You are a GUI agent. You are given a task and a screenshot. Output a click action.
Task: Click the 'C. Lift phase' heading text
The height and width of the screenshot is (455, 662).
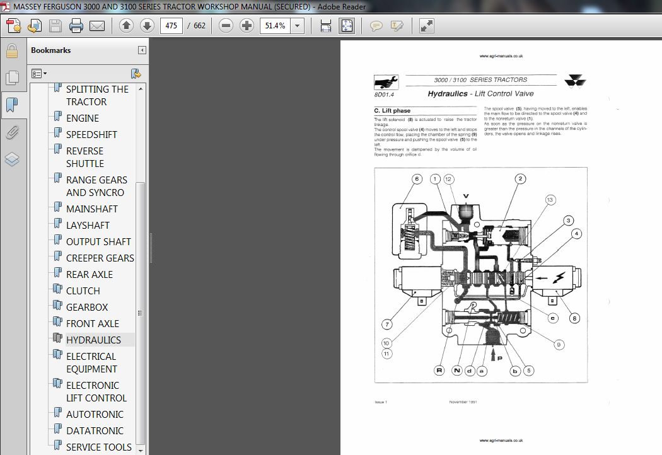click(x=392, y=110)
